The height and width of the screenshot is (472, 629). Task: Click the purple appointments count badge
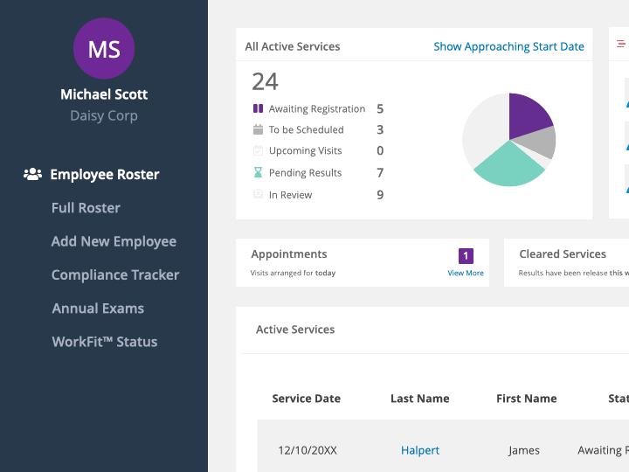click(x=466, y=256)
